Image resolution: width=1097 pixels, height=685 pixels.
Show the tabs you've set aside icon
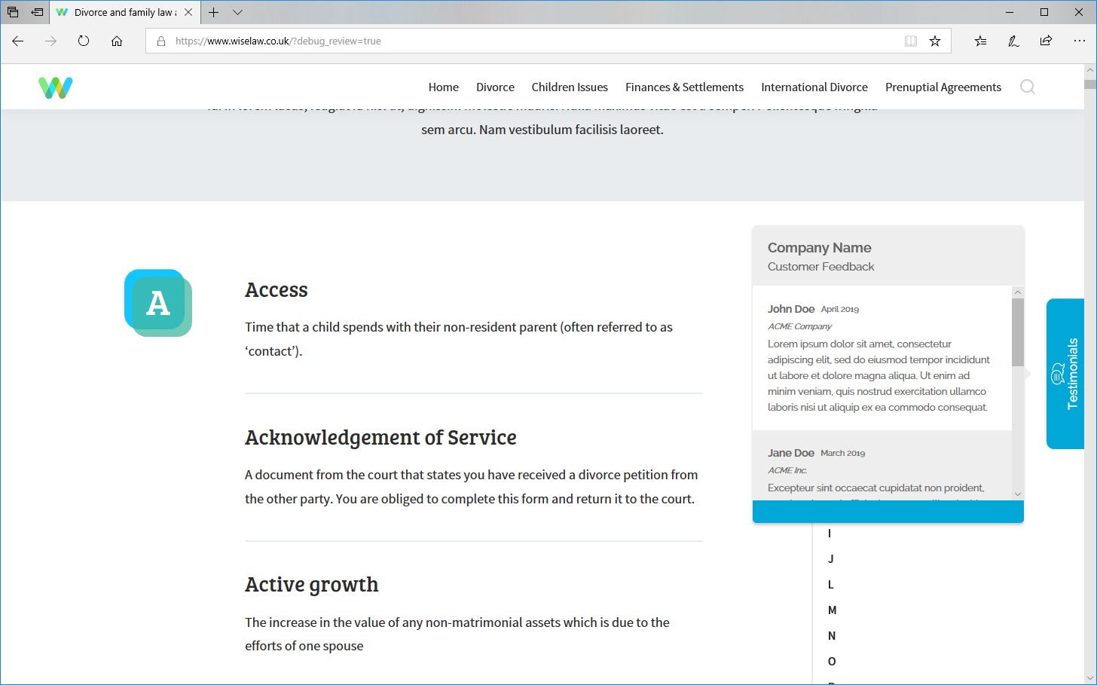point(13,12)
